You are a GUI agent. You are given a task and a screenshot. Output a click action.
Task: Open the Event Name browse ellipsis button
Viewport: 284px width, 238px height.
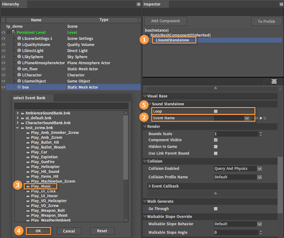click(252, 118)
